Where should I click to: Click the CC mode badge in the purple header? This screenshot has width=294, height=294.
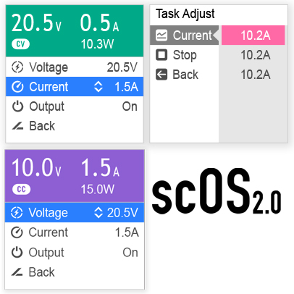22,189
